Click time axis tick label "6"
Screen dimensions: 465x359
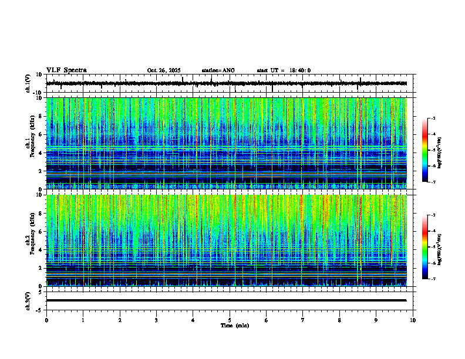tap(266, 320)
